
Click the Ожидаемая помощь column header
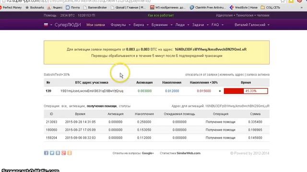click(179, 114)
